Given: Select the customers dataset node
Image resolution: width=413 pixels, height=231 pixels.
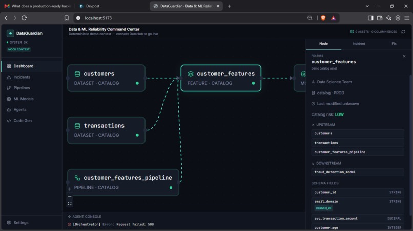Looking at the screenshot, I should coord(106,78).
